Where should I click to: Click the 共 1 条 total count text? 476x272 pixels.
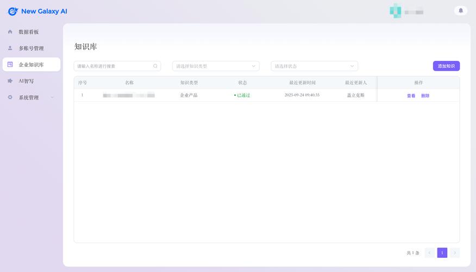tap(413, 253)
